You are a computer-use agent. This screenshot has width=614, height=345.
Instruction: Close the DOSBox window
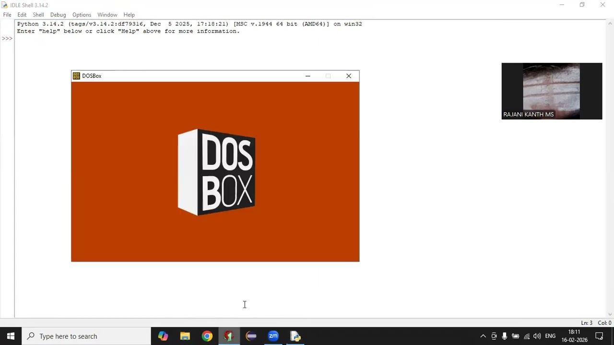coord(349,76)
